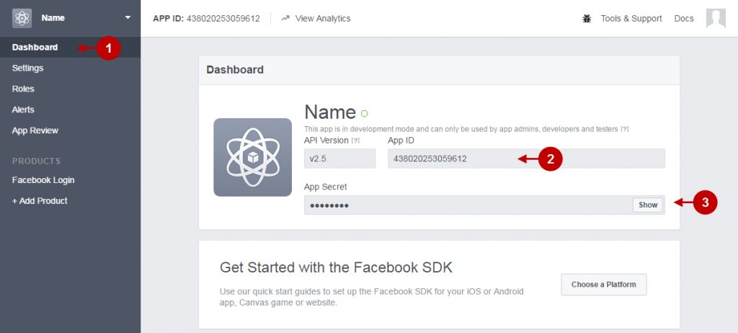This screenshot has width=738, height=333.
Task: Open the API Version help [?] icon
Action: (x=356, y=141)
